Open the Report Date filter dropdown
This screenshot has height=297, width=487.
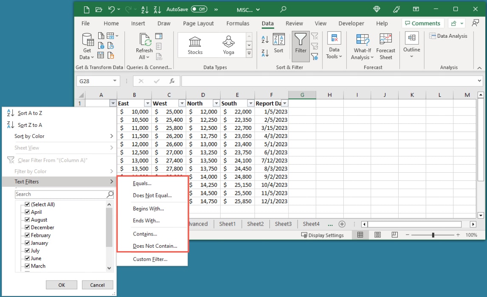tap(284, 103)
